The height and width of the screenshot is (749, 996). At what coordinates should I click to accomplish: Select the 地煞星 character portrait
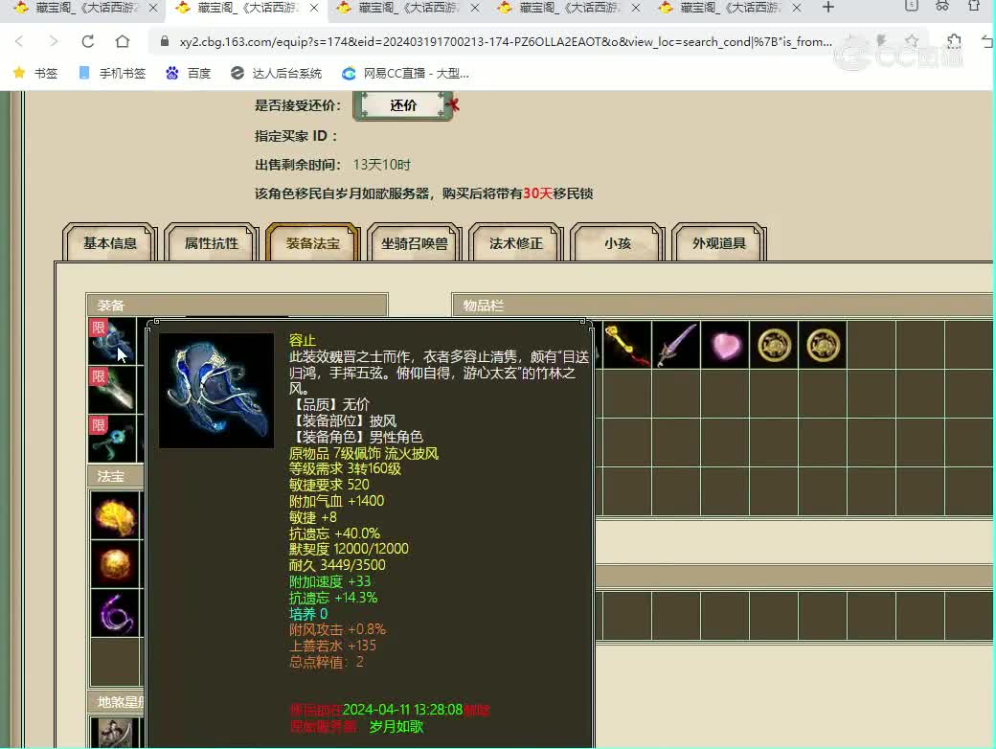pos(115,733)
